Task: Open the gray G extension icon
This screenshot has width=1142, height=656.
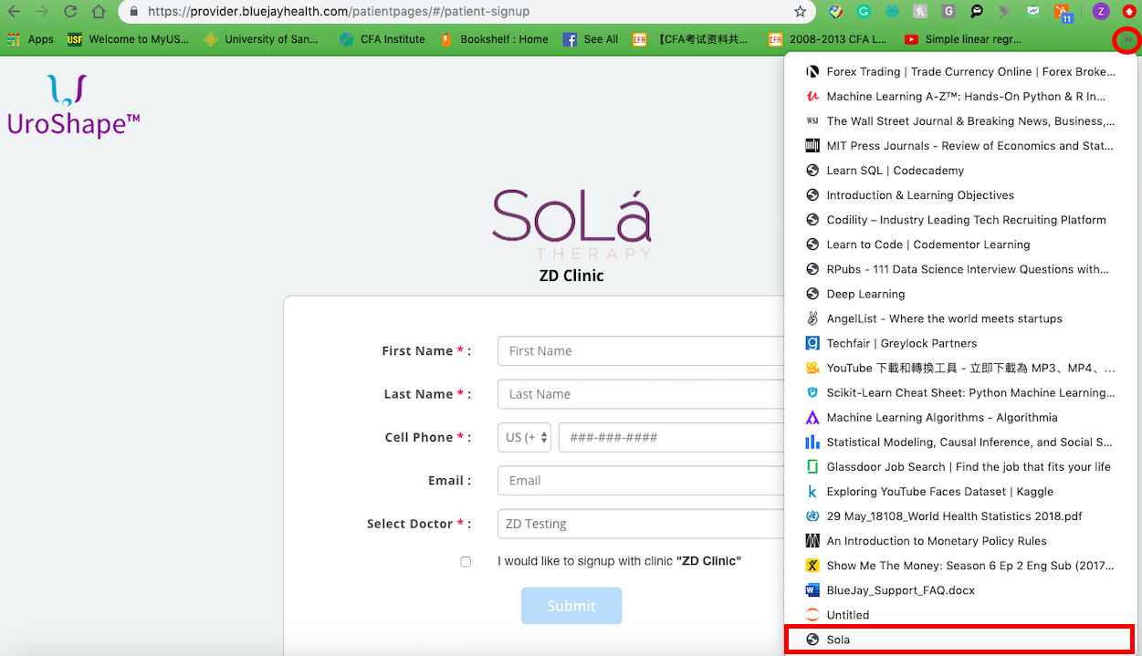Action: 949,12
